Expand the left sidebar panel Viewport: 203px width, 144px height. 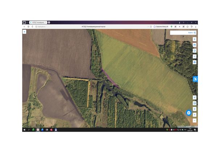(24, 32)
